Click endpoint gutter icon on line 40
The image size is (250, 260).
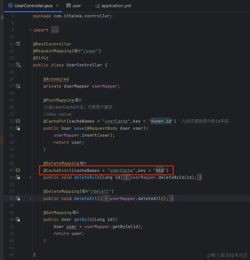click(x=18, y=219)
